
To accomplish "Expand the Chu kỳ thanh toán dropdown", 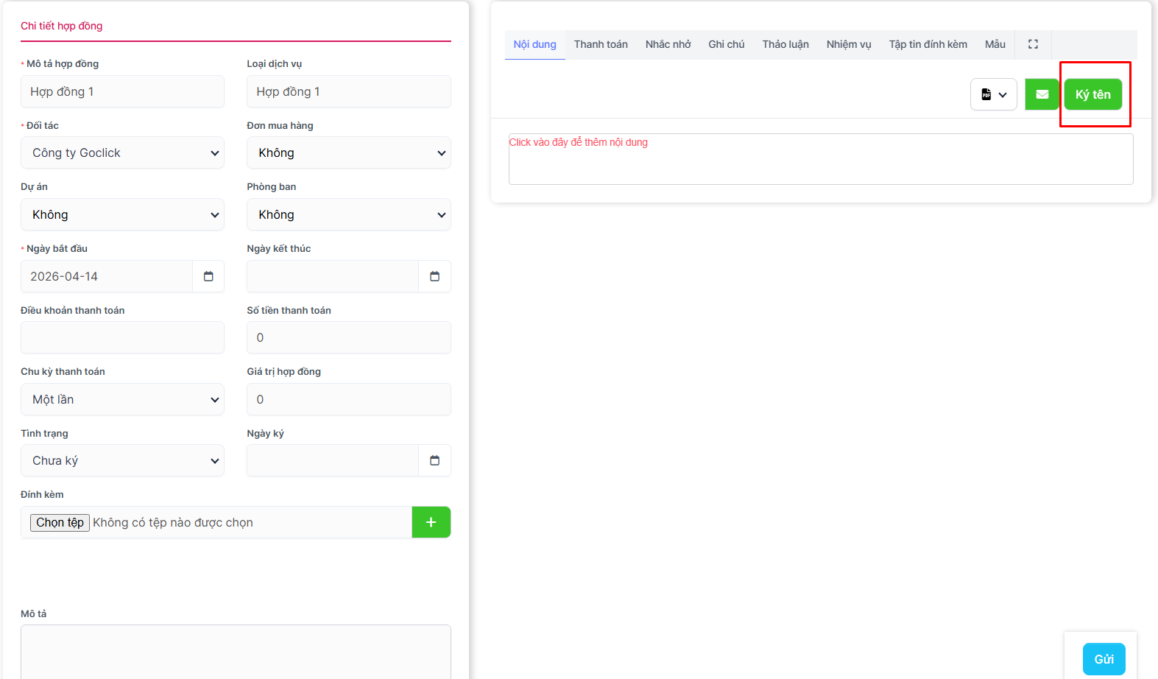I will point(122,399).
